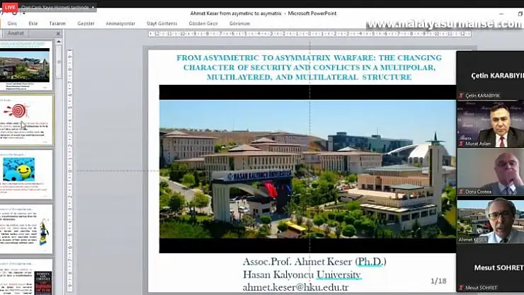Click the ahmet.keser@hku.edu.tr email text

click(295, 287)
